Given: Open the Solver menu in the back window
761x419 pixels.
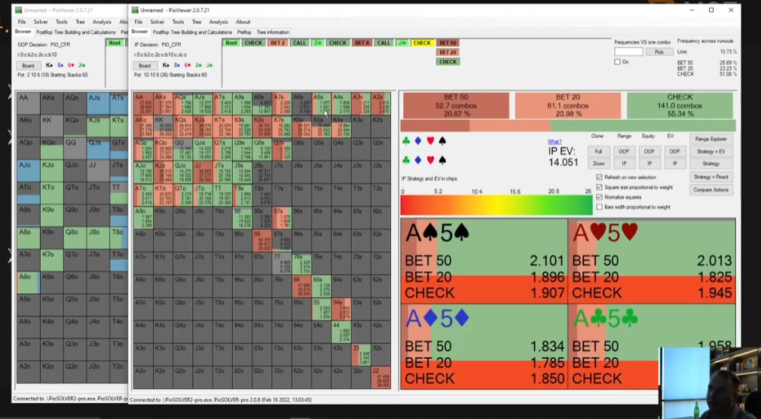Looking at the screenshot, I should [x=41, y=22].
